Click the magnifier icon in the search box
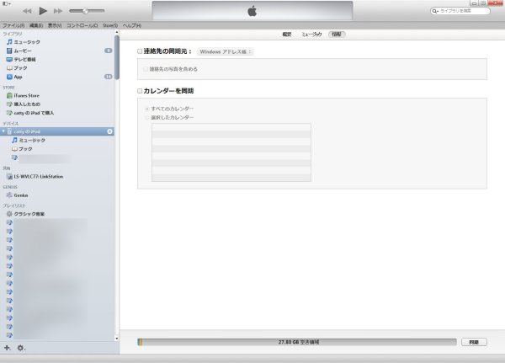 click(435, 11)
